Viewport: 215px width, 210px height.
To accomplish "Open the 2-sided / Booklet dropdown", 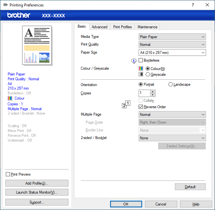I will [x=172, y=138].
